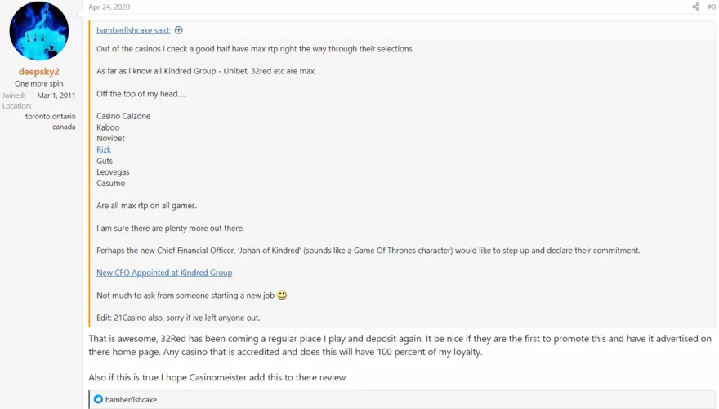Click bamberfishcake in the reactions bar
The height and width of the screenshot is (409, 719).
coord(131,399)
